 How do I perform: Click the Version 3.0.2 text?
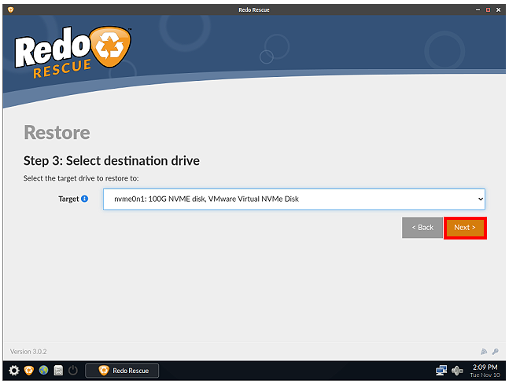tap(28, 352)
